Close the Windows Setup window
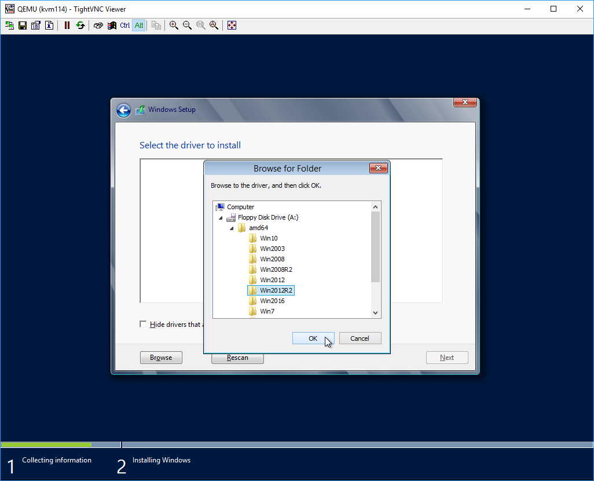The image size is (594, 481). pyautogui.click(x=465, y=102)
